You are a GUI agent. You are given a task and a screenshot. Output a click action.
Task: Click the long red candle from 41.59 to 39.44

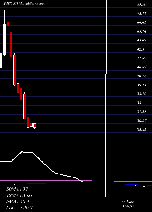coord(15,69)
